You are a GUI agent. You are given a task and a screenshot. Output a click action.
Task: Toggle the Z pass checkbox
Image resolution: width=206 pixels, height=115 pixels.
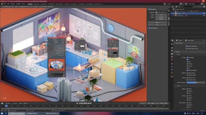click(x=187, y=60)
